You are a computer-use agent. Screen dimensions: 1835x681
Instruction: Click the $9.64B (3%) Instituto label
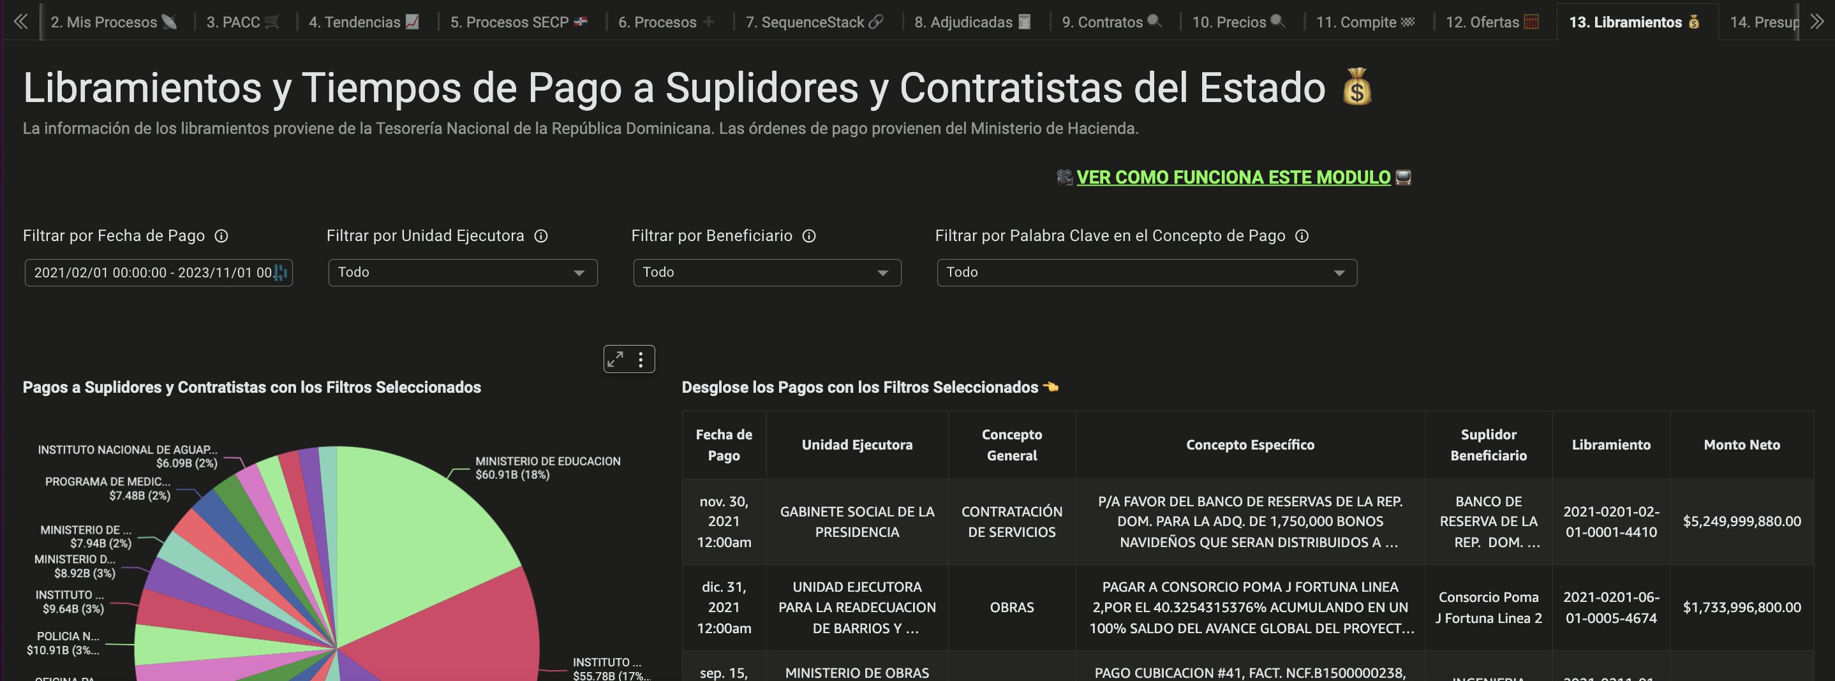click(70, 602)
